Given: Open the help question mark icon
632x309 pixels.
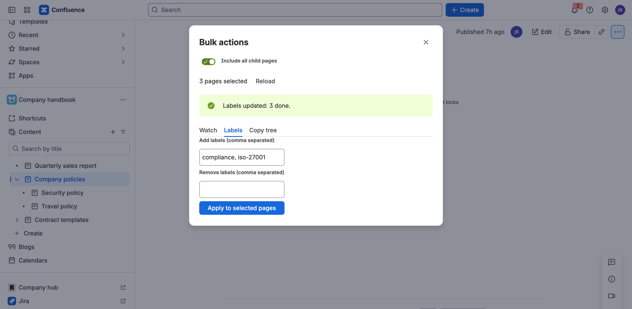Looking at the screenshot, I should point(590,10).
